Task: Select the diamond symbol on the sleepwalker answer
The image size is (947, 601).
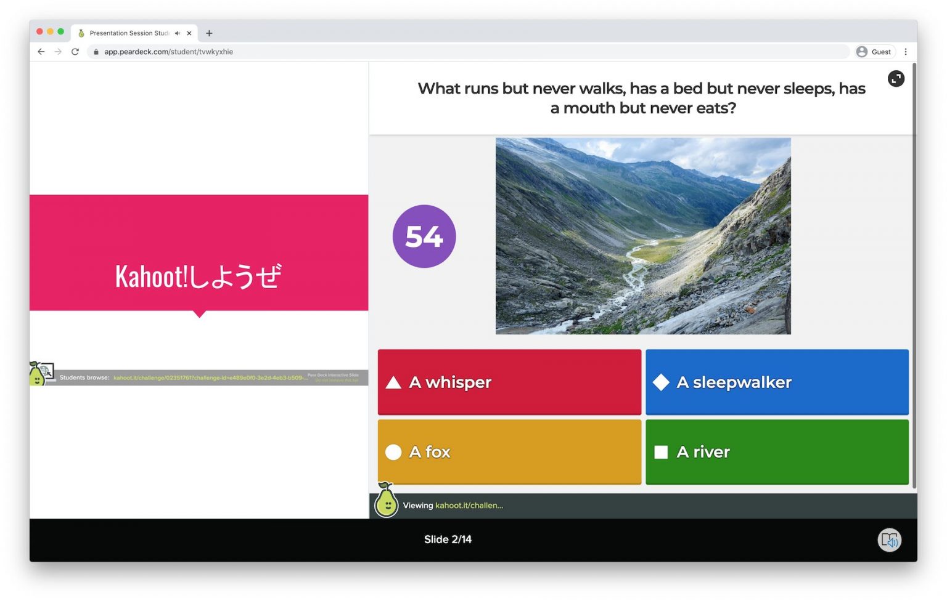Action: [662, 382]
